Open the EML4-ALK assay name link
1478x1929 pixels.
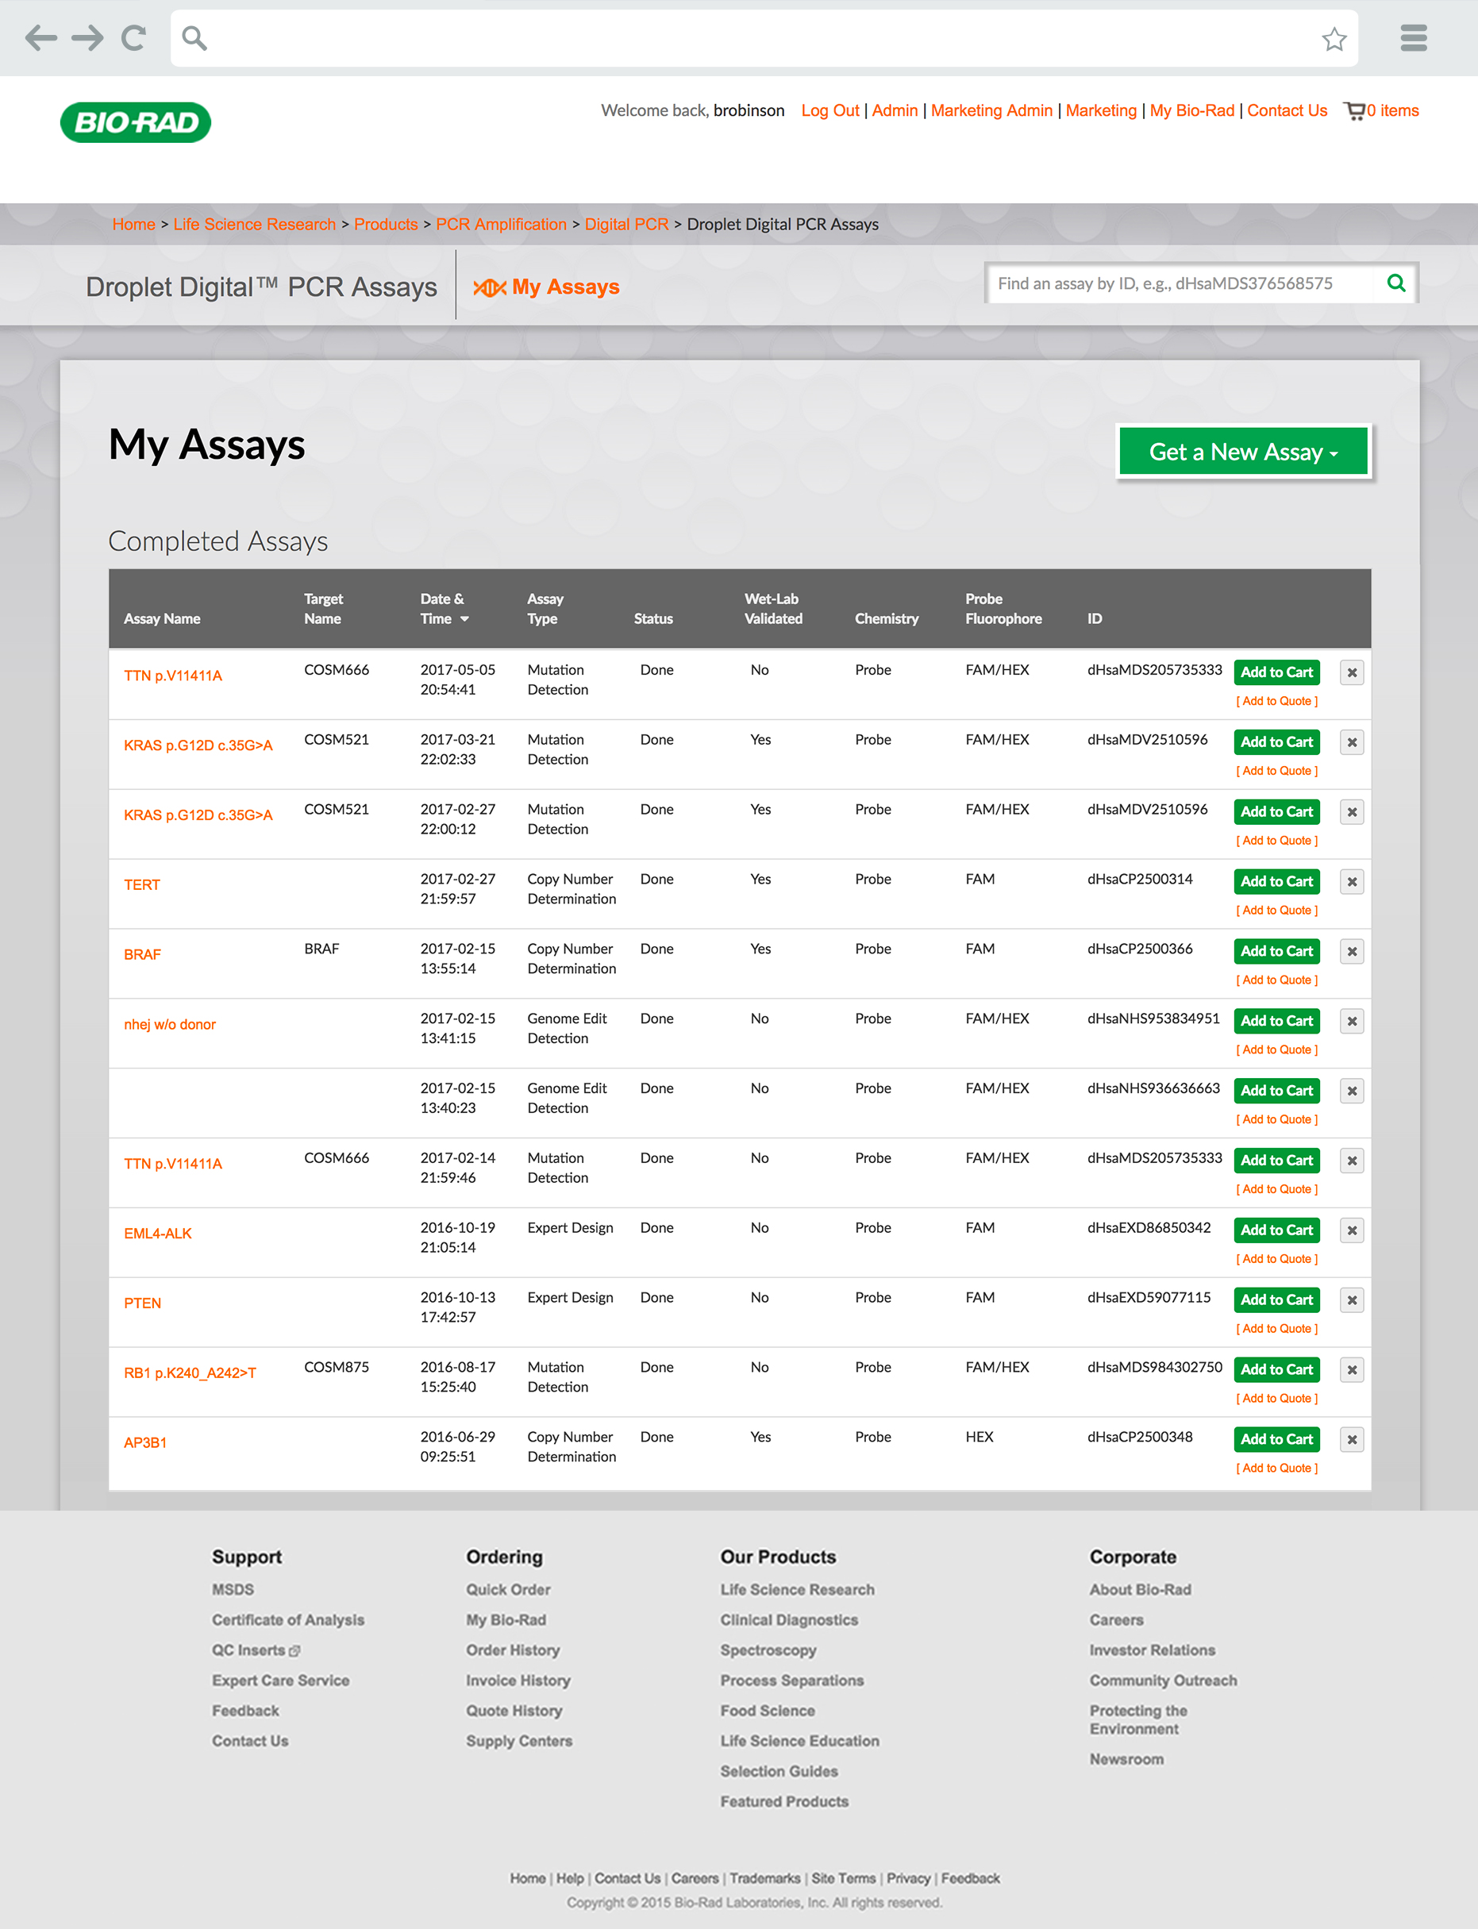[157, 1234]
